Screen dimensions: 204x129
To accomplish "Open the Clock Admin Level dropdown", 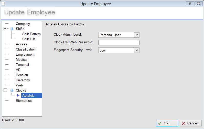I will (x=137, y=35).
